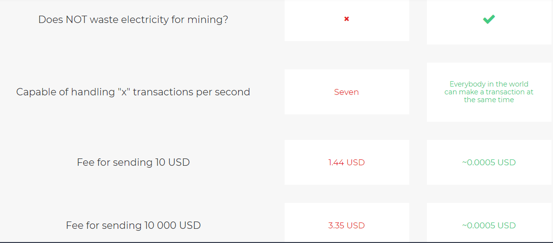Select the "Fee for sending 10 000 USD" label
The width and height of the screenshot is (553, 243).
(133, 225)
